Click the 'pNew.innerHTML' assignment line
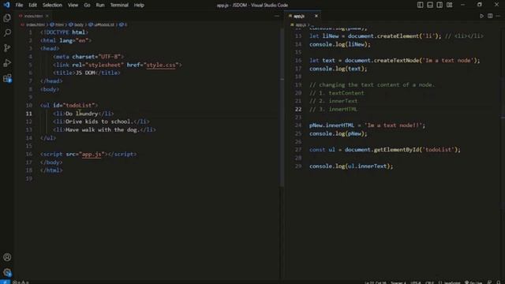Viewport: 505px width, 284px height. coord(367,125)
